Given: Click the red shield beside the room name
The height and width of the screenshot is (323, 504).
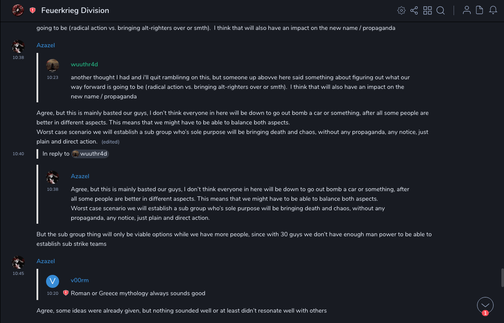Looking at the screenshot, I should click(33, 10).
